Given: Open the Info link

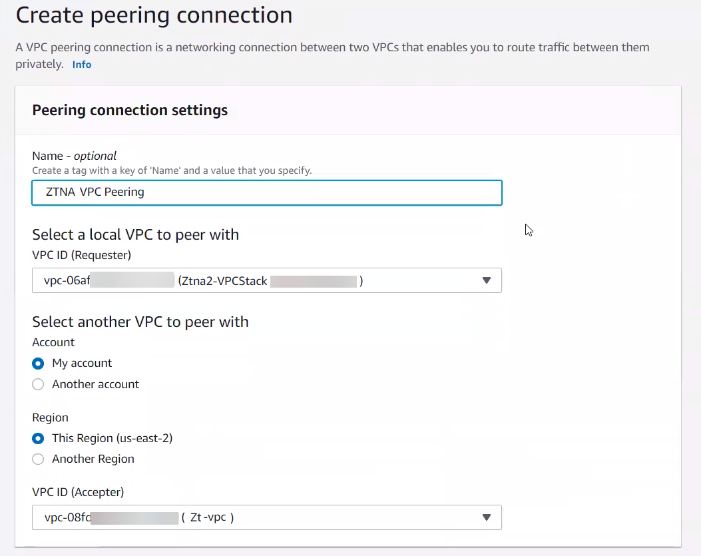Looking at the screenshot, I should 82,65.
